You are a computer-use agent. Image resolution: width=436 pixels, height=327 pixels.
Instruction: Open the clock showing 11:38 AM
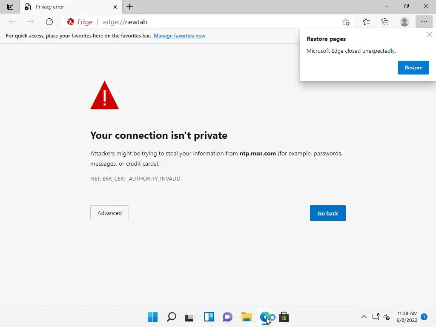coord(407,317)
